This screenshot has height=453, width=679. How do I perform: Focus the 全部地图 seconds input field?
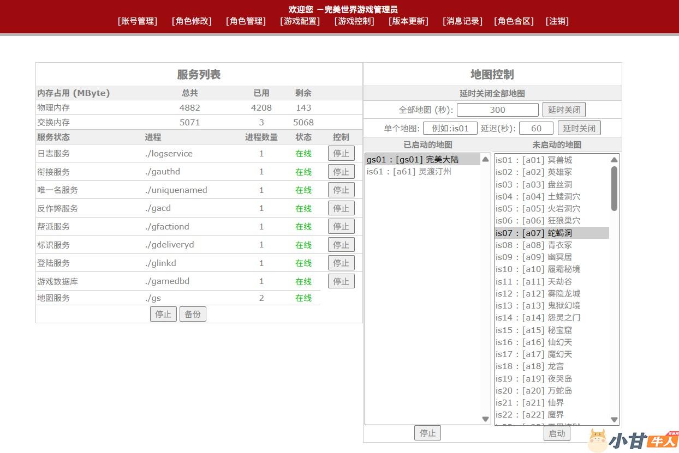497,110
